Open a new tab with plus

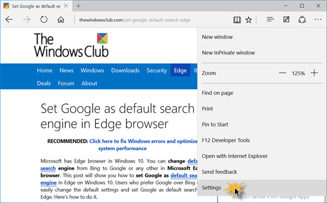click(78, 6)
